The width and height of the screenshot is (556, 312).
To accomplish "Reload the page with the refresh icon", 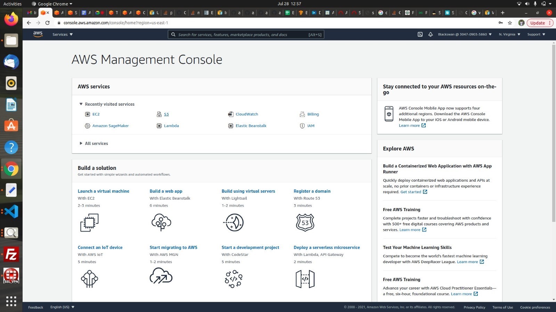I will 48,23.
